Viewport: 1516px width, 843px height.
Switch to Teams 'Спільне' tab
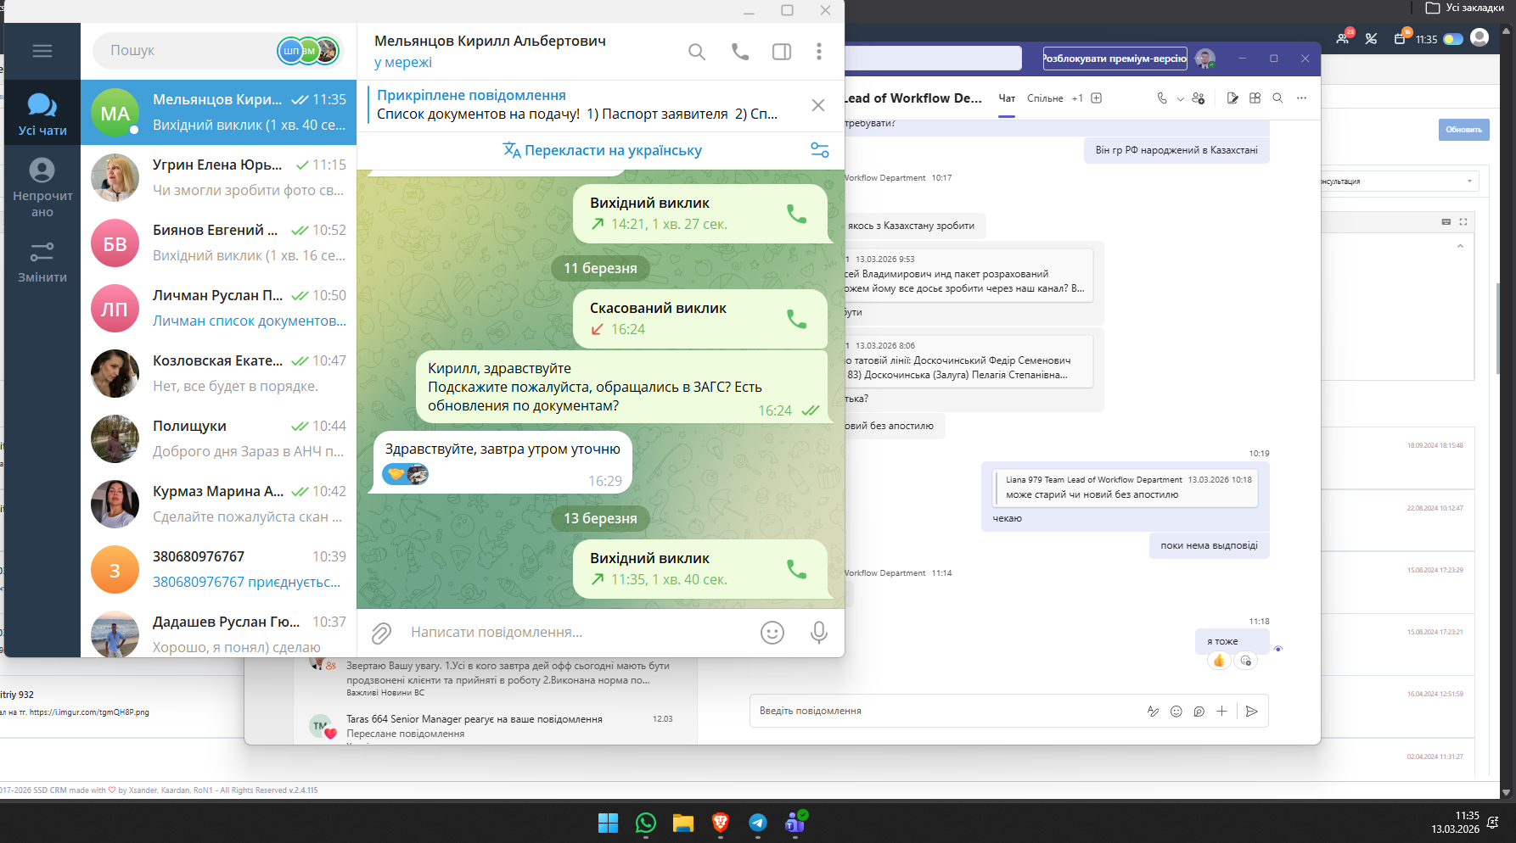pos(1045,98)
